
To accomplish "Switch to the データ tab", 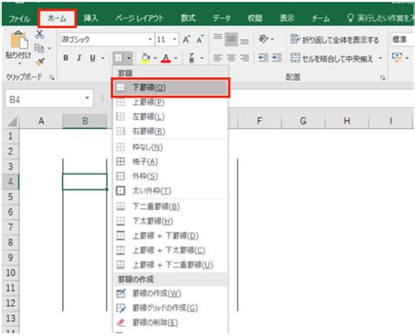I will click(x=222, y=18).
